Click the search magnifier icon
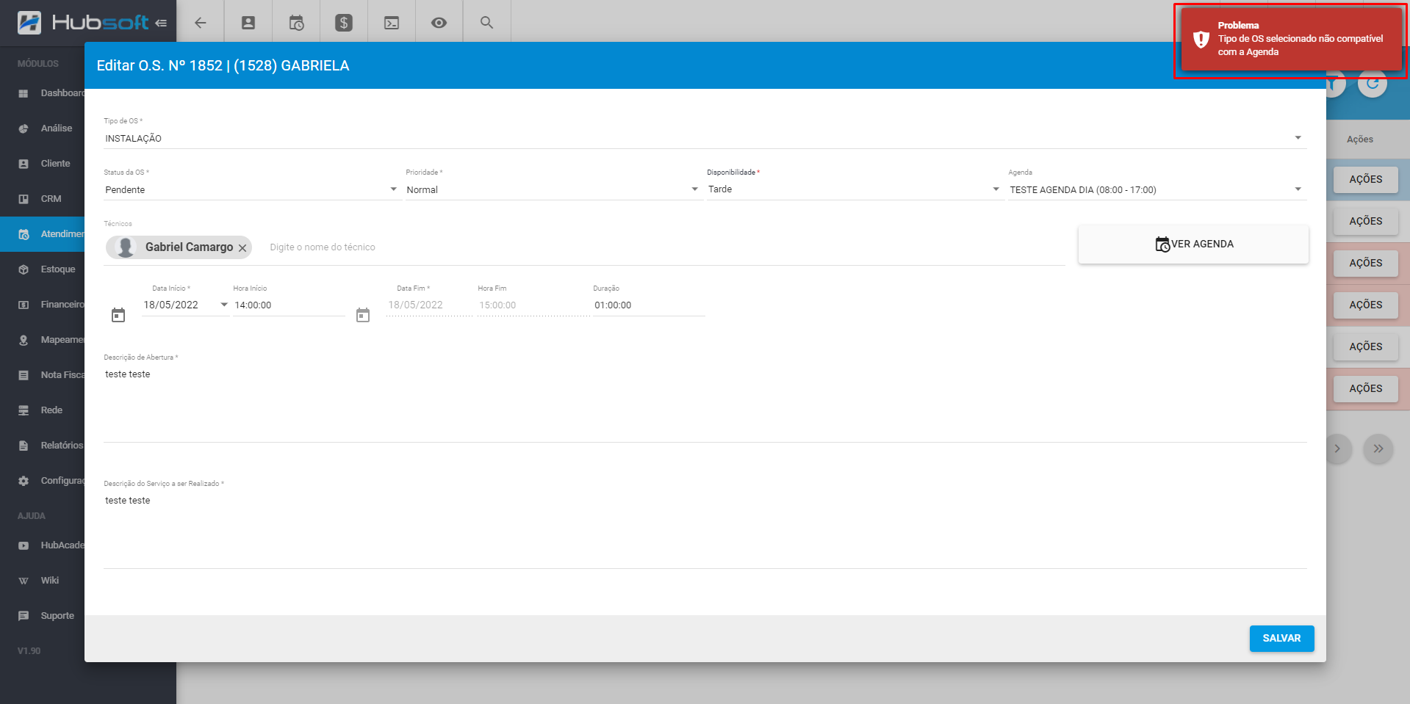The width and height of the screenshot is (1410, 704). [486, 23]
